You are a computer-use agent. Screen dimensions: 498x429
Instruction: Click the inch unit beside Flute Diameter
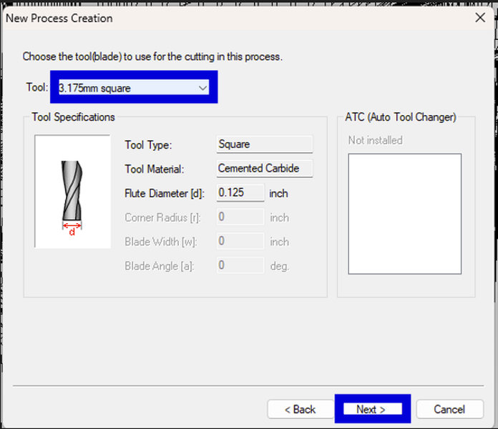pyautogui.click(x=278, y=193)
